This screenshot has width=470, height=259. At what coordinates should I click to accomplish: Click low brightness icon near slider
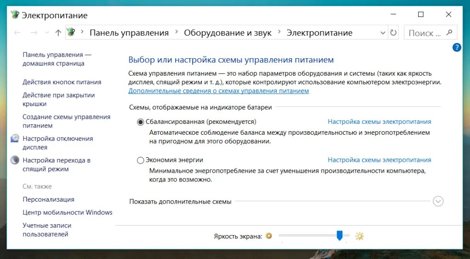[269, 236]
